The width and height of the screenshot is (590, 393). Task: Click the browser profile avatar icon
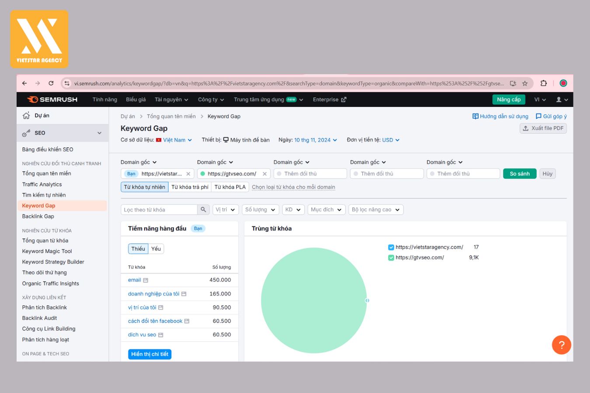coord(563,83)
